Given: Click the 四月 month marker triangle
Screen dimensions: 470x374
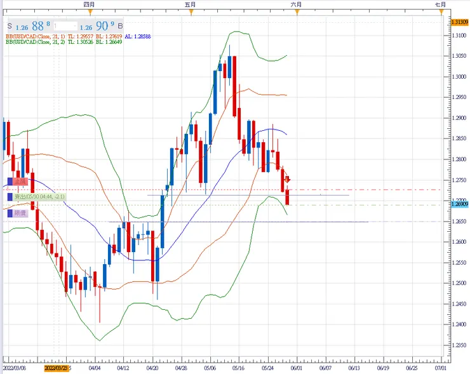Looking at the screenshot, I should pyautogui.click(x=90, y=12).
